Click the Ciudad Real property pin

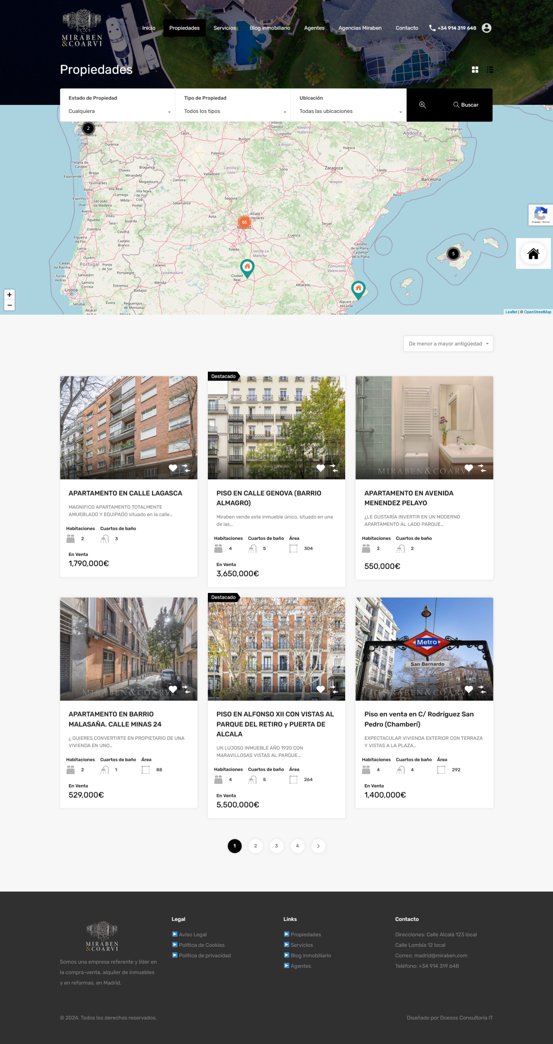click(x=247, y=269)
